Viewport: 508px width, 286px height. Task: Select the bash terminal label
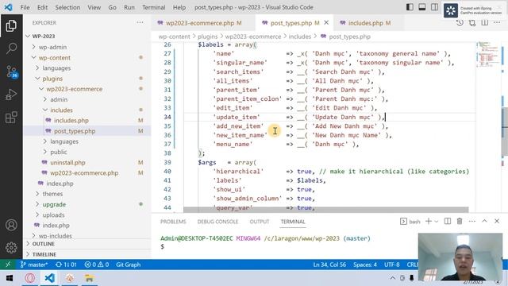coord(410,222)
